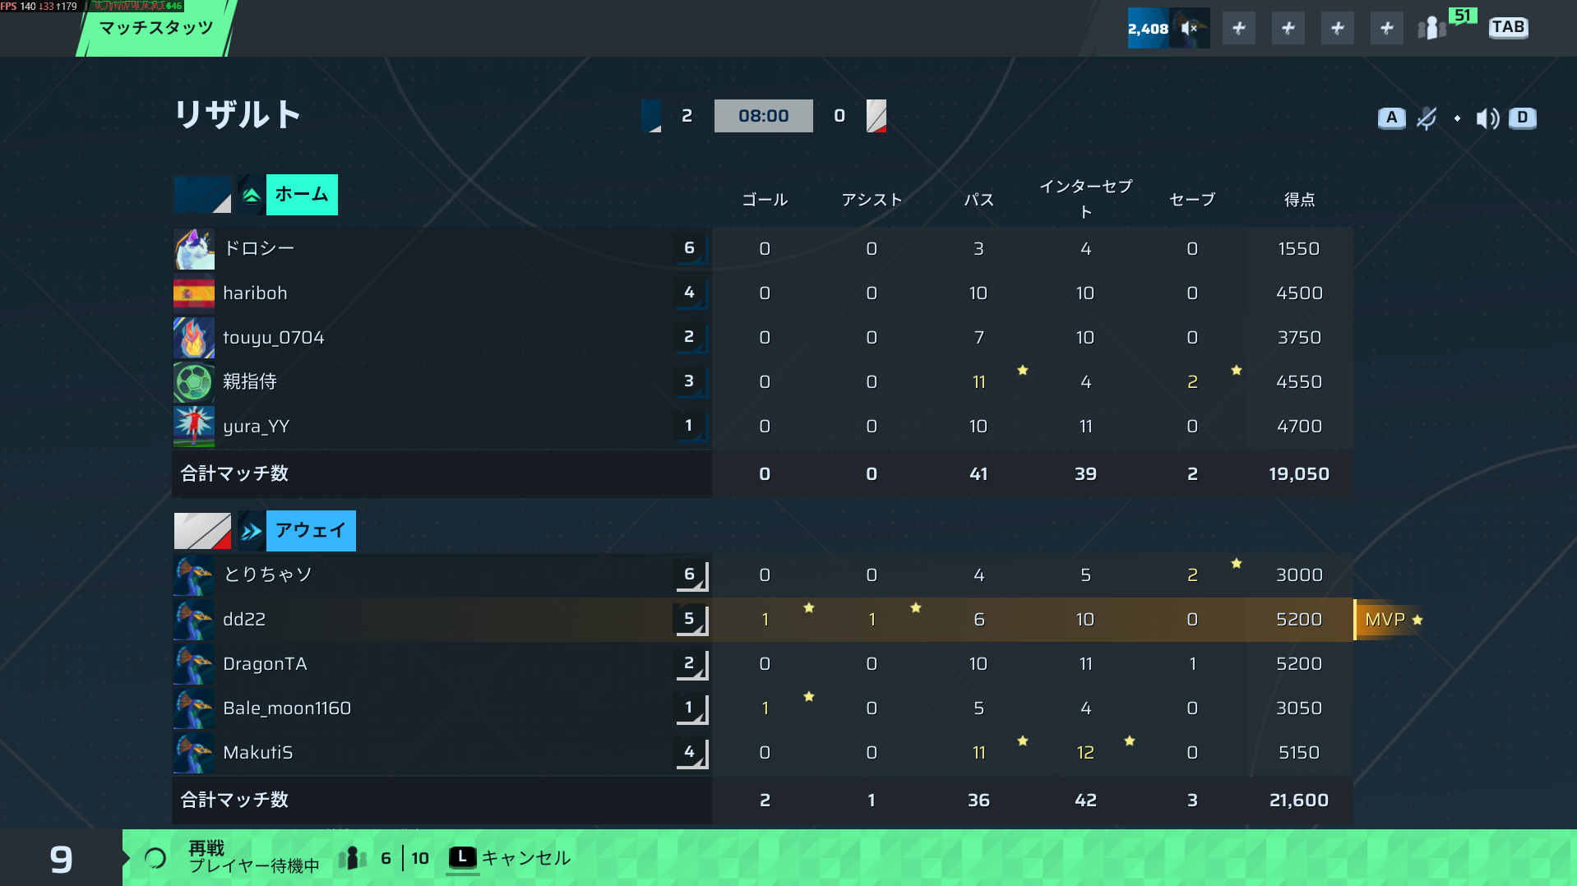Viewport: 1577px width, 886px height.
Task: Select the dd22 MVP row
Action: 762,620
